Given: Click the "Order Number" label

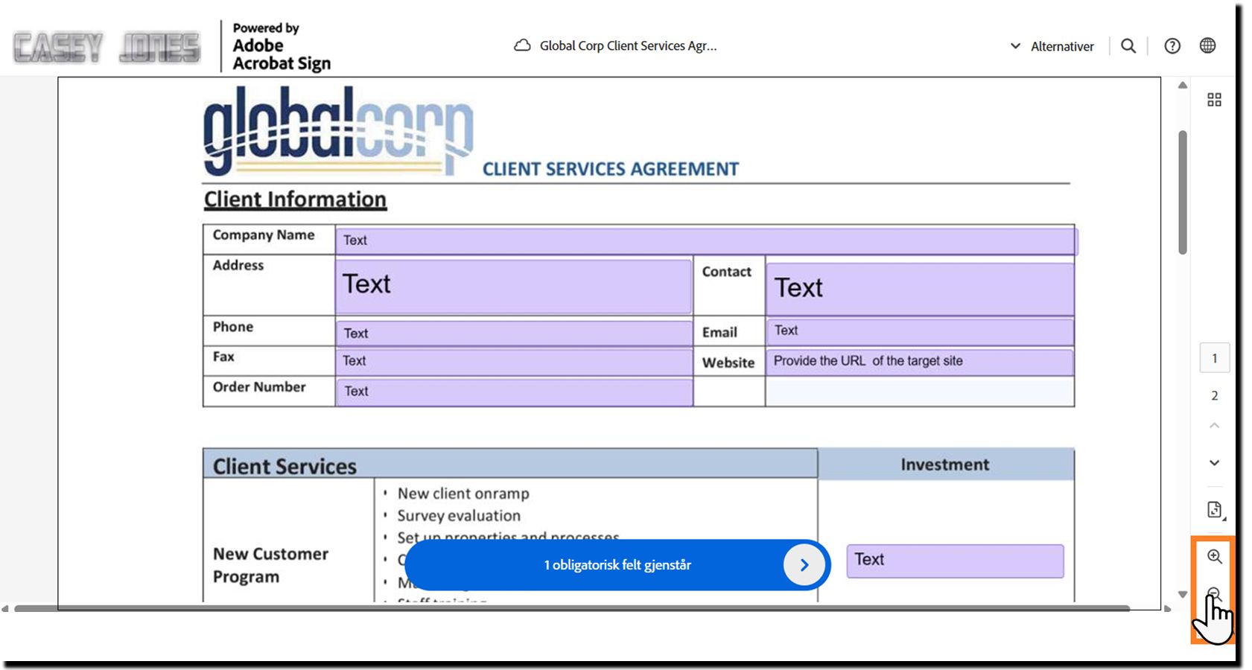Looking at the screenshot, I should (259, 387).
